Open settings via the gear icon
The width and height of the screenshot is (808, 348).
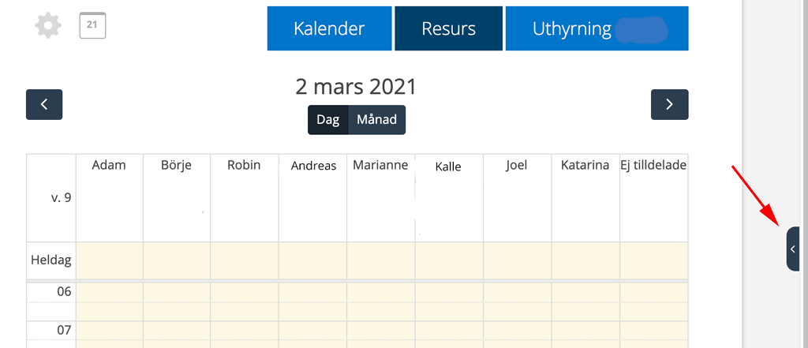point(48,25)
